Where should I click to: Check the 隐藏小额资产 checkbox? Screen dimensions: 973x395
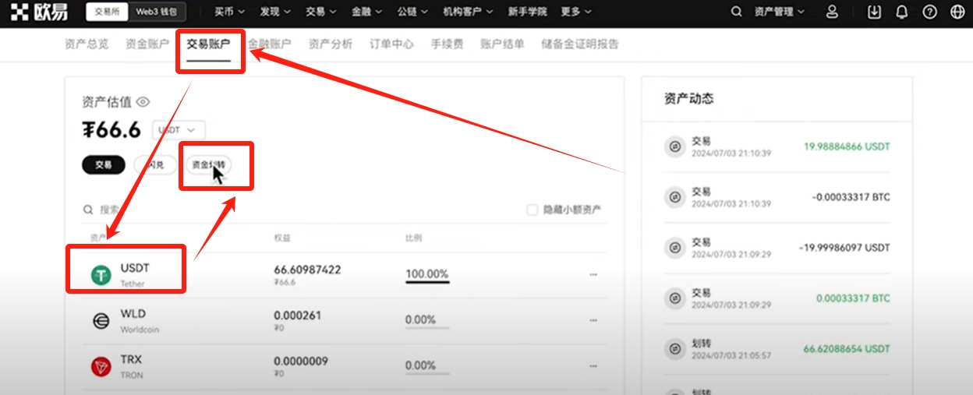pyautogui.click(x=532, y=210)
